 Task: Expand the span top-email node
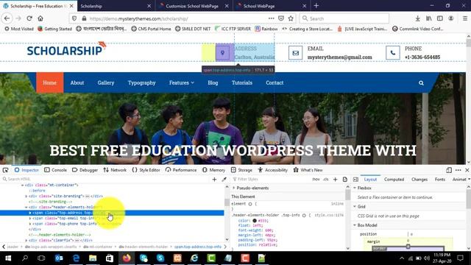(x=29, y=219)
